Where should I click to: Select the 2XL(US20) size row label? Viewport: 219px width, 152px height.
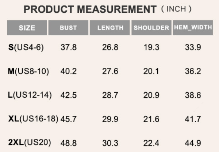(x=30, y=143)
